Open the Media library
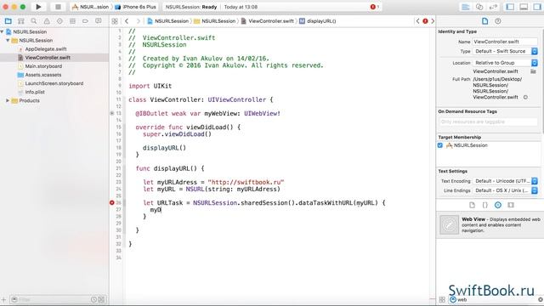544x306 pixels. click(511, 205)
